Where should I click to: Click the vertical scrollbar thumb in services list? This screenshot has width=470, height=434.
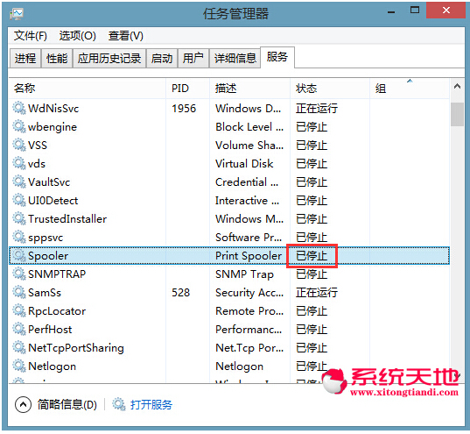[457, 115]
